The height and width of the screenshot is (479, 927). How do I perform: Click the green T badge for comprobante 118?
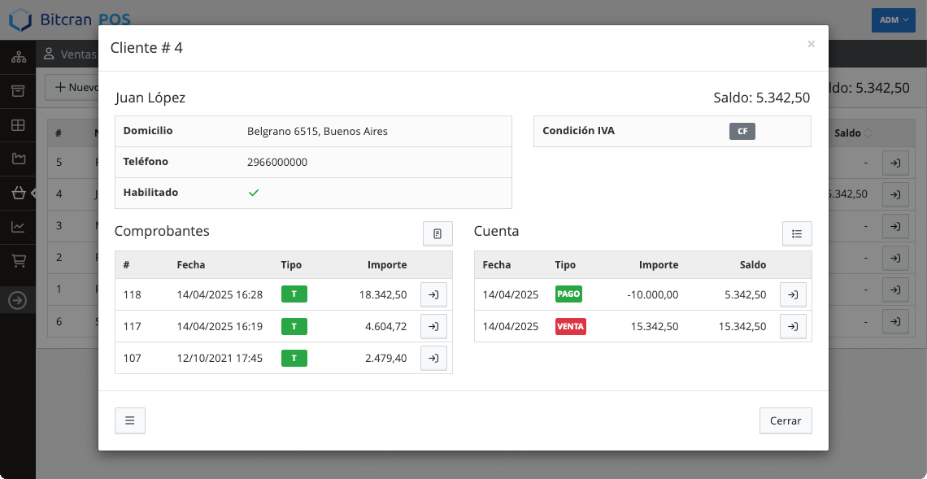tap(294, 294)
